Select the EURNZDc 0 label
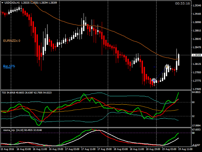 12,41
